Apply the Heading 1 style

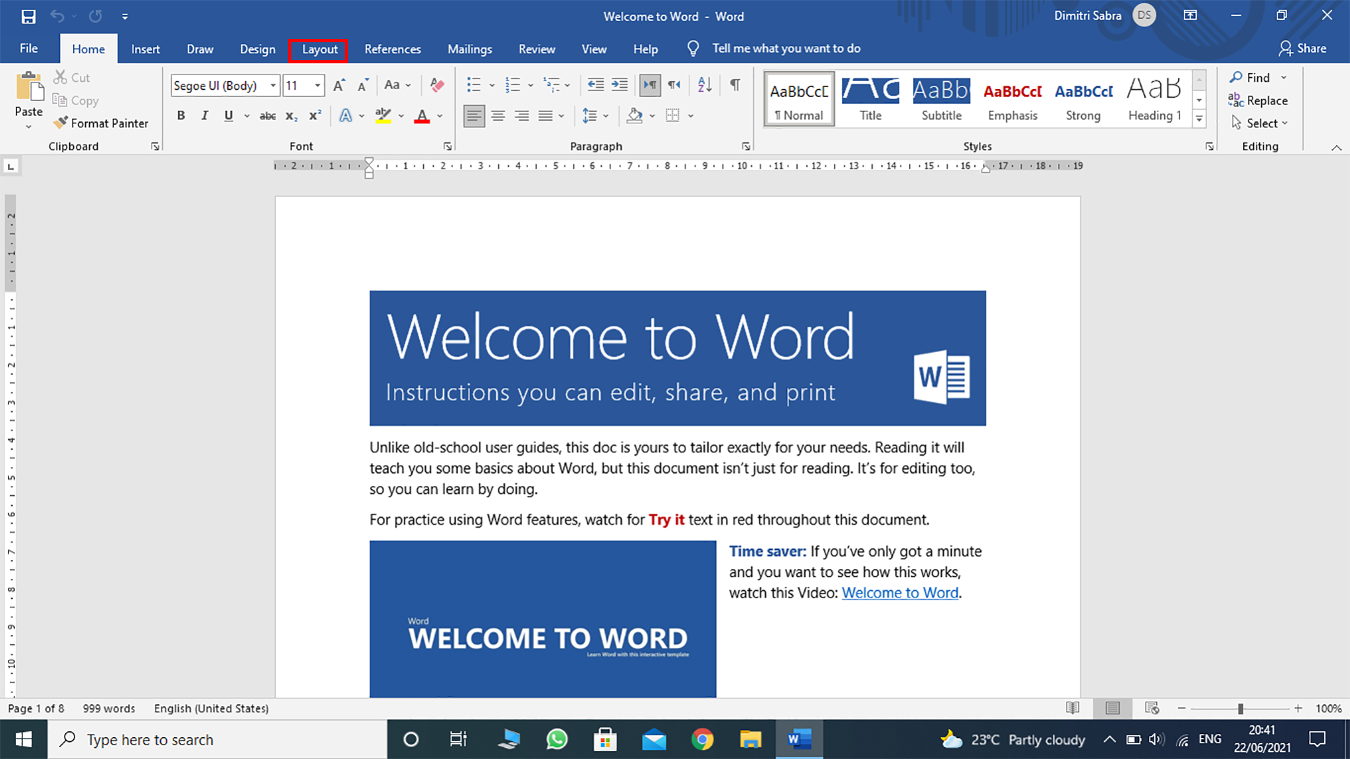(x=1154, y=99)
